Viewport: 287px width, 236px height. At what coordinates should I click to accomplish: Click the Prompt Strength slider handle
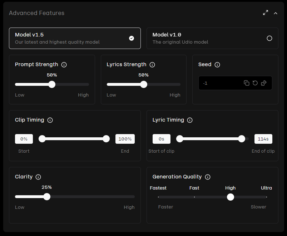pyautogui.click(x=52, y=84)
